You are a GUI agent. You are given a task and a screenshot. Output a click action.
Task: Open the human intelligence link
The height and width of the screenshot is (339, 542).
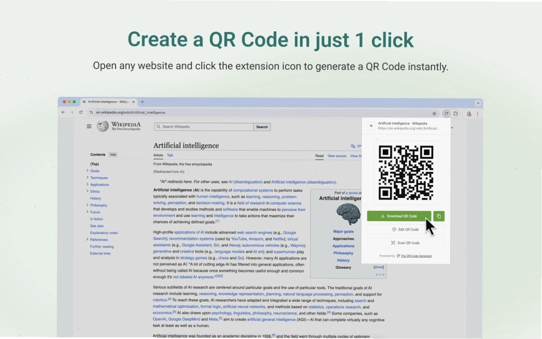click(213, 197)
